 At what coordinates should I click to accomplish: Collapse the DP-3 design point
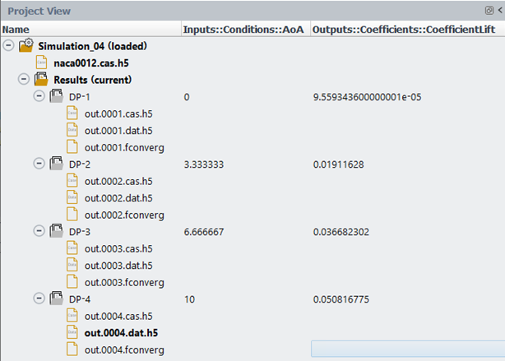click(39, 230)
